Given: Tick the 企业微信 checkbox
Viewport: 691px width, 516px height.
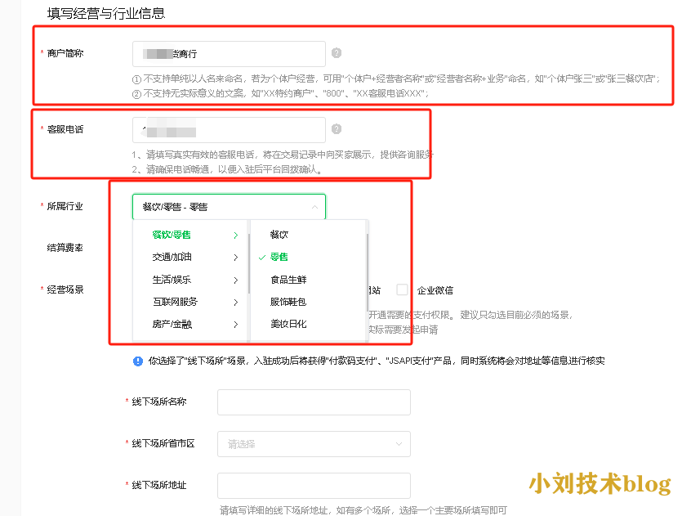Looking at the screenshot, I should click(402, 289).
